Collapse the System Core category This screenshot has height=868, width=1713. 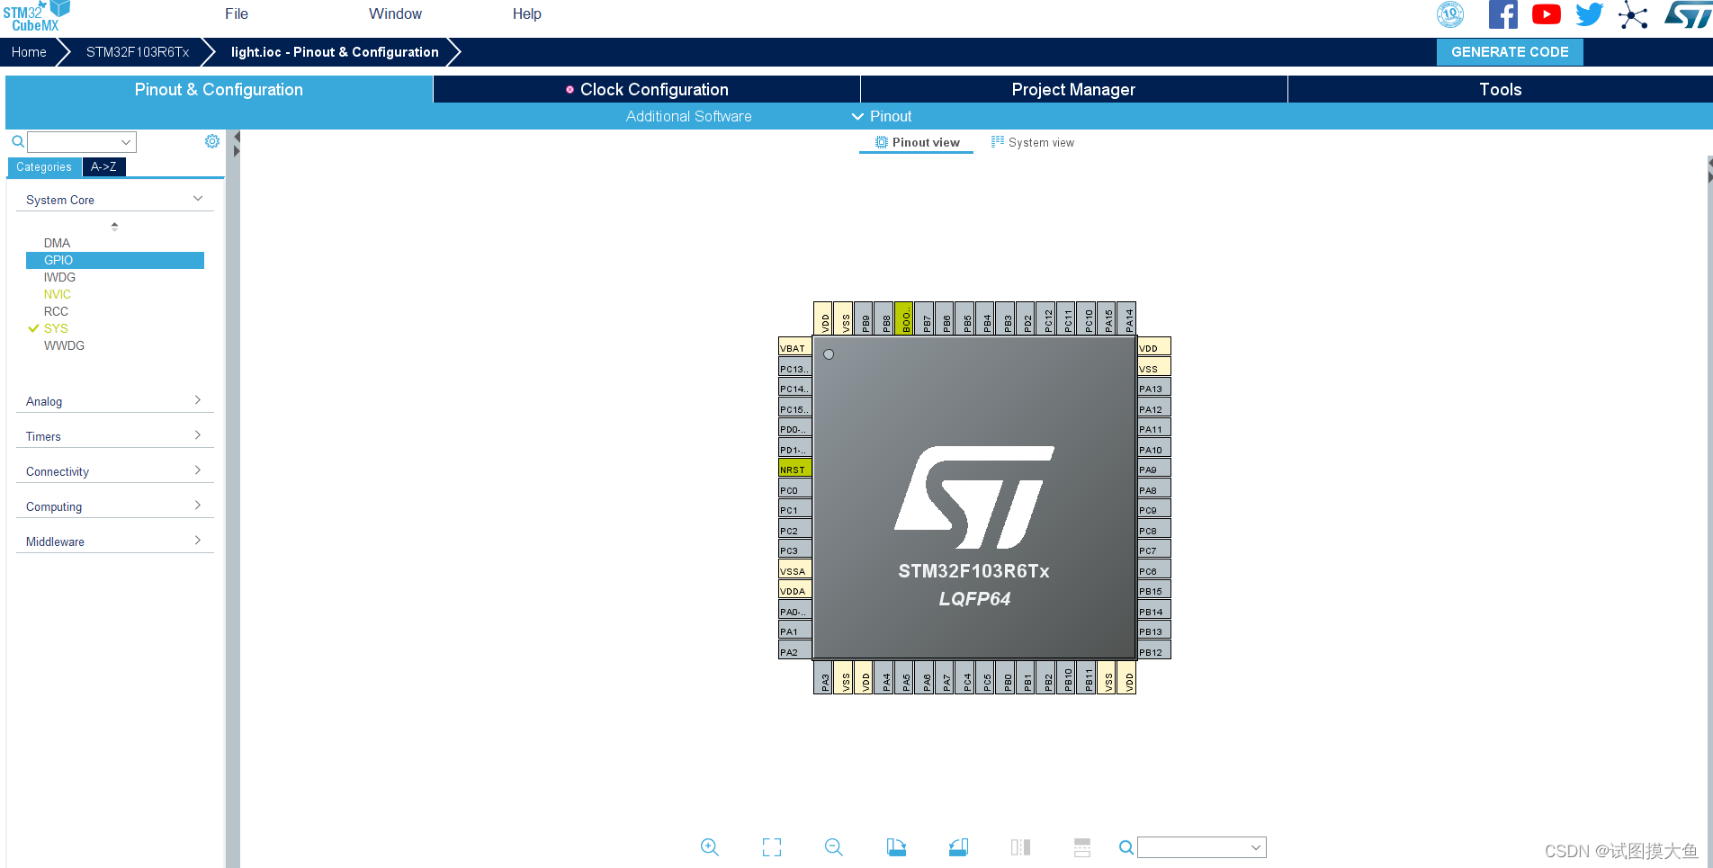pyautogui.click(x=115, y=200)
